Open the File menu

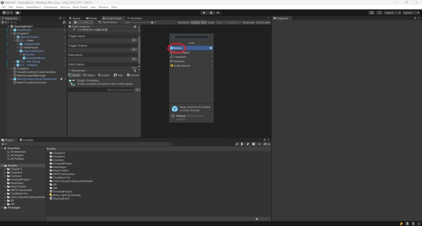click(x=4, y=7)
